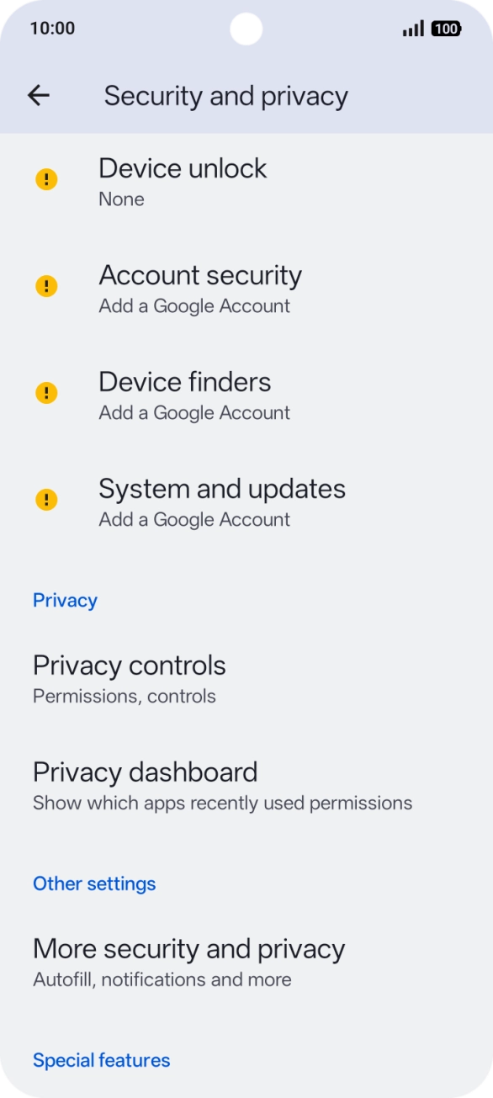
Task: Tap the Special features section header
Action: [101, 1060]
